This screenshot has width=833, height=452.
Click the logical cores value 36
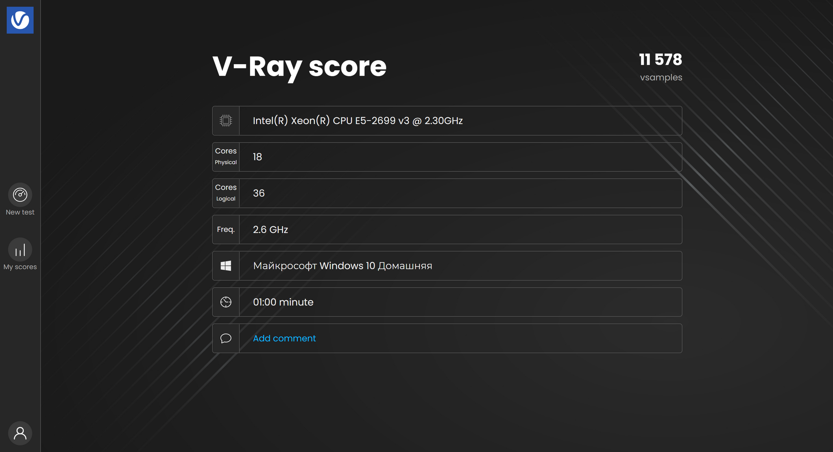click(259, 193)
